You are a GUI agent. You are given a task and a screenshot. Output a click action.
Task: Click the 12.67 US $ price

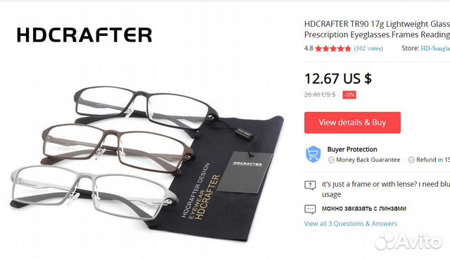pos(338,78)
